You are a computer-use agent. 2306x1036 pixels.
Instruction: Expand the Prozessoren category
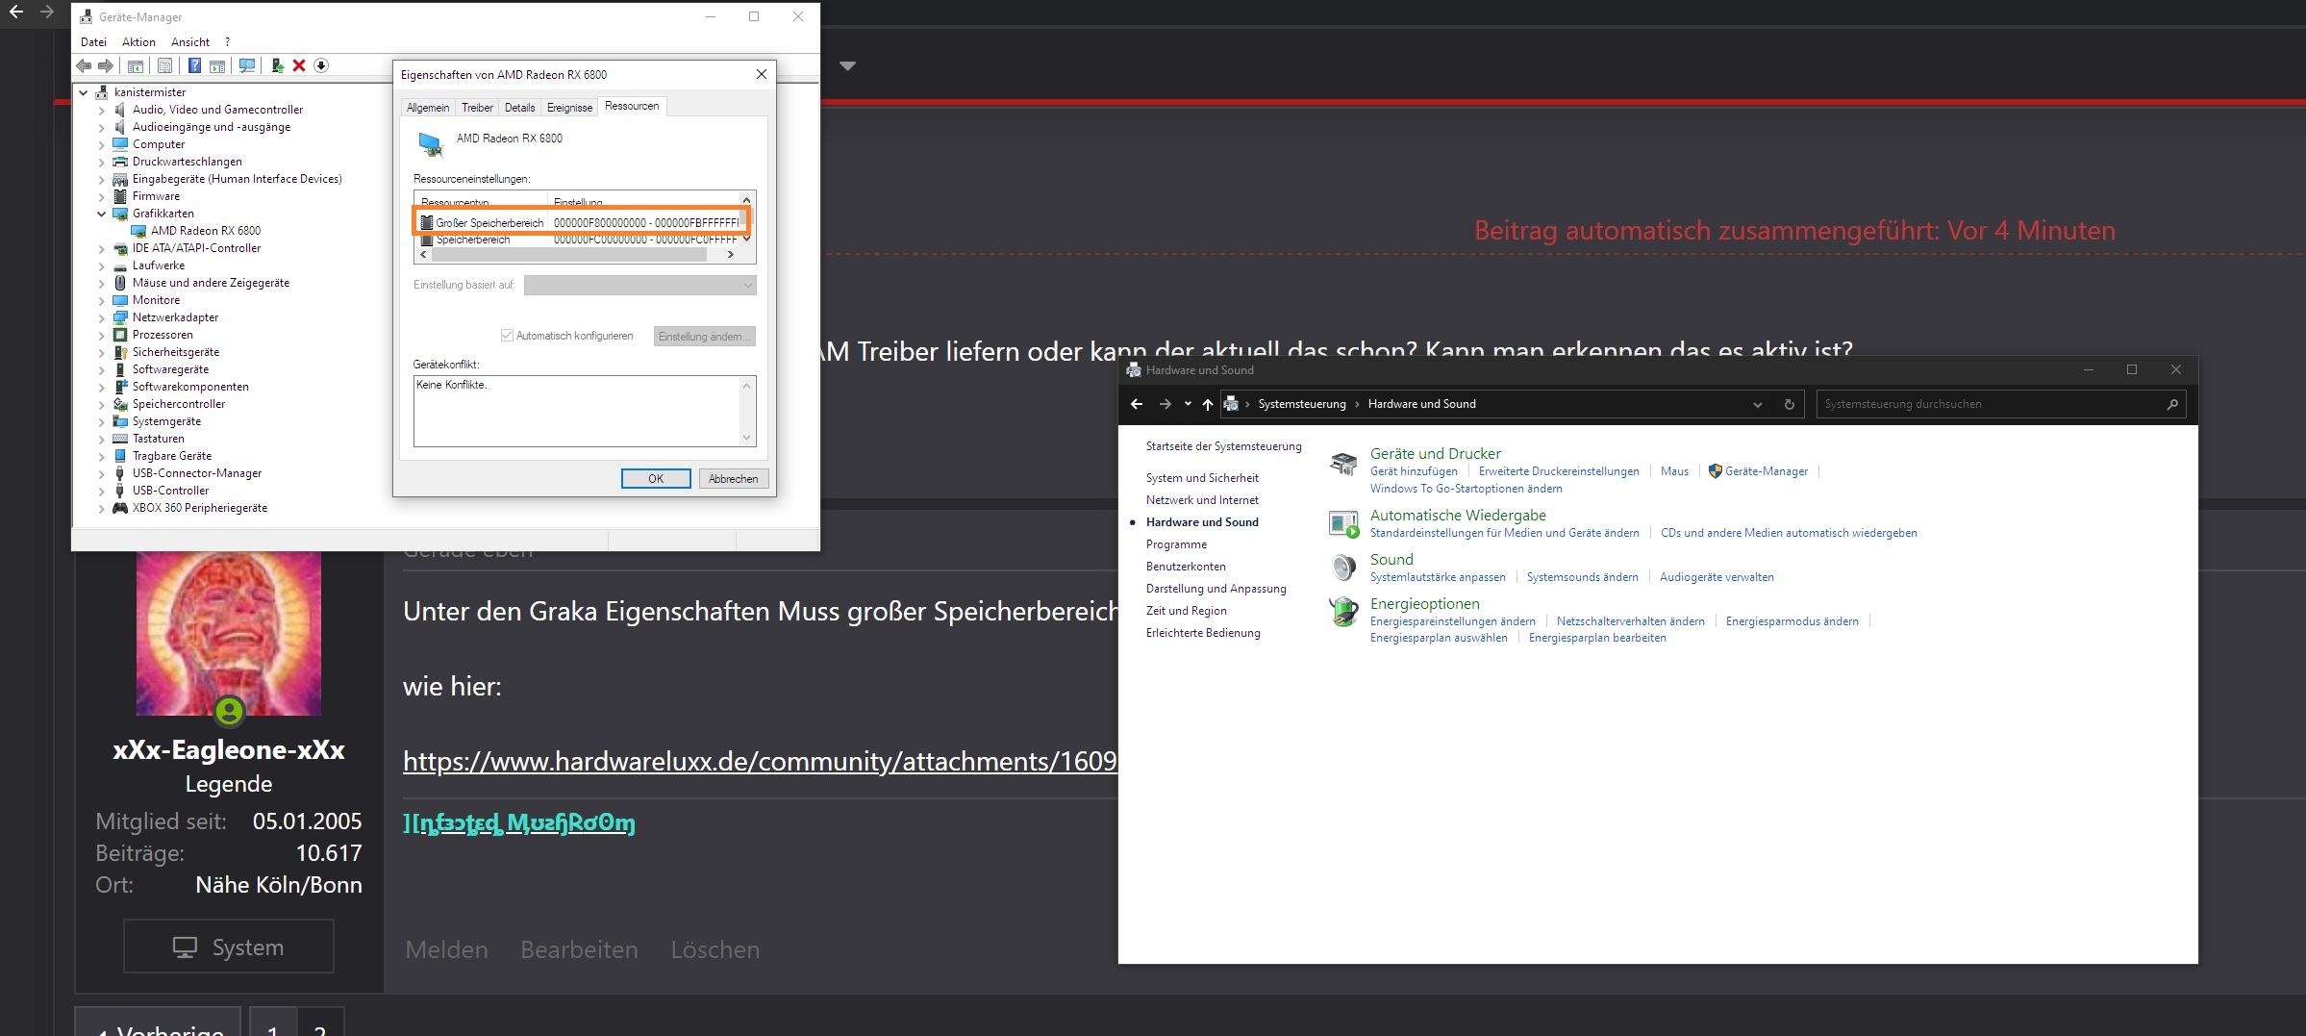click(102, 335)
